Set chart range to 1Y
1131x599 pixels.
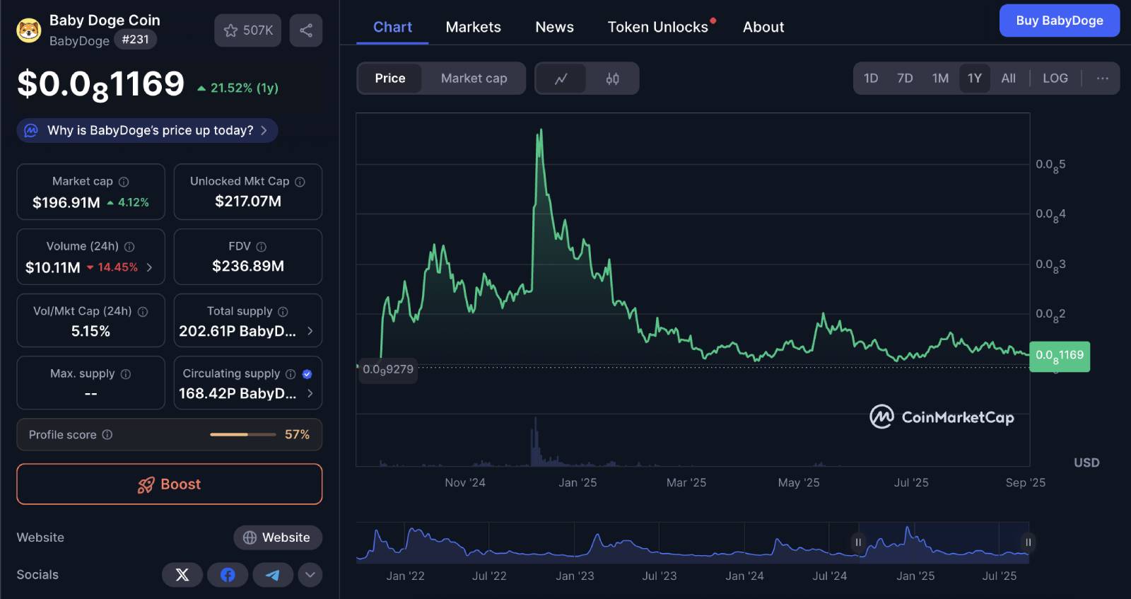975,78
